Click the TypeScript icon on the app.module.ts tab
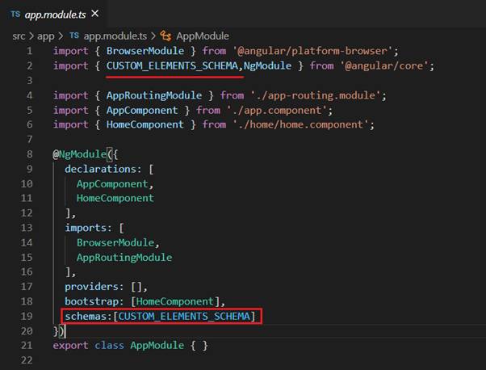The image size is (486, 370). tap(15, 14)
